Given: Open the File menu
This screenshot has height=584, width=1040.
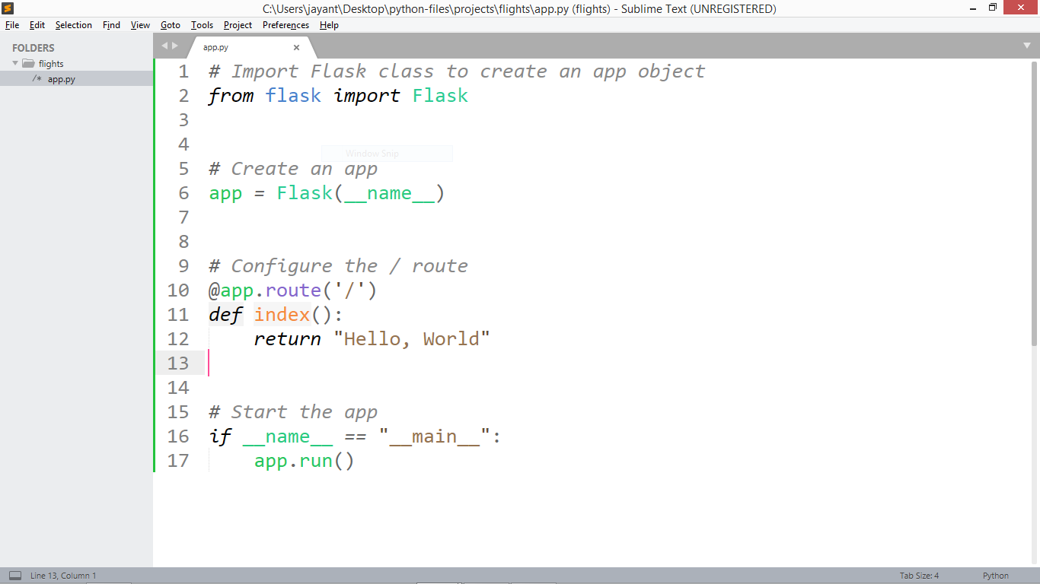Looking at the screenshot, I should (12, 25).
